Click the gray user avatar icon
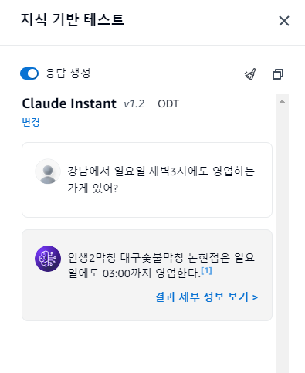305x373 pixels. pos(48,171)
